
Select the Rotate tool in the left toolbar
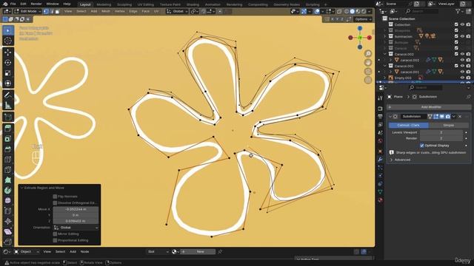click(x=8, y=62)
